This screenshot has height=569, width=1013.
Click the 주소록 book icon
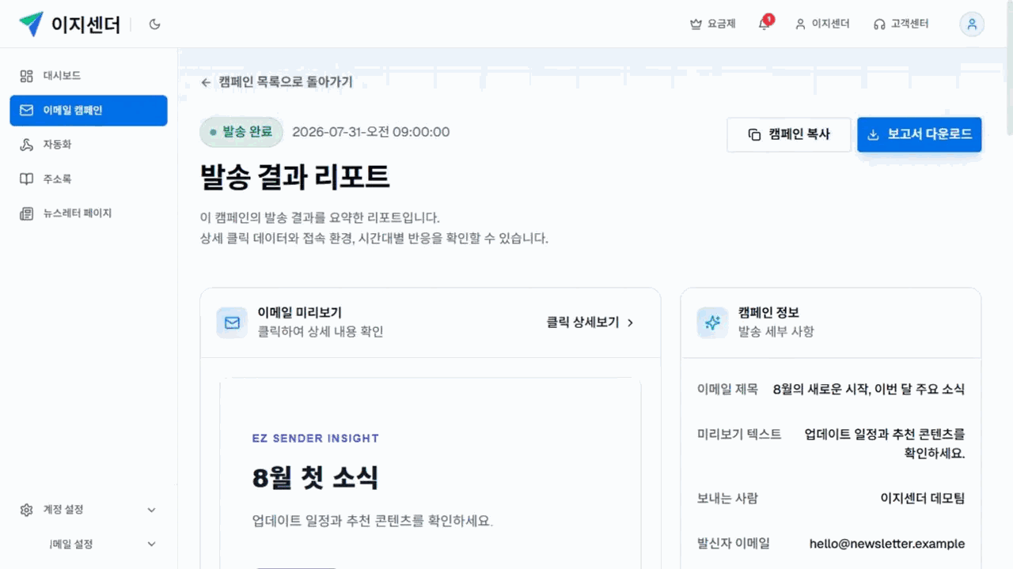26,179
